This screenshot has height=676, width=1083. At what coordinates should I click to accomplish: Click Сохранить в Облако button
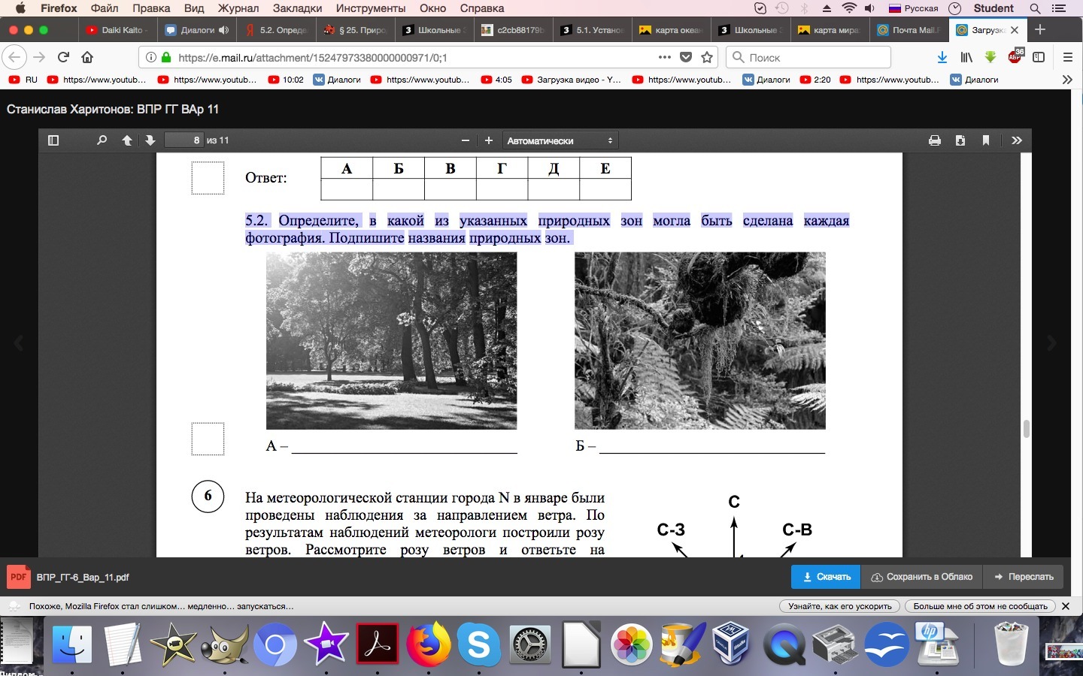pos(922,577)
